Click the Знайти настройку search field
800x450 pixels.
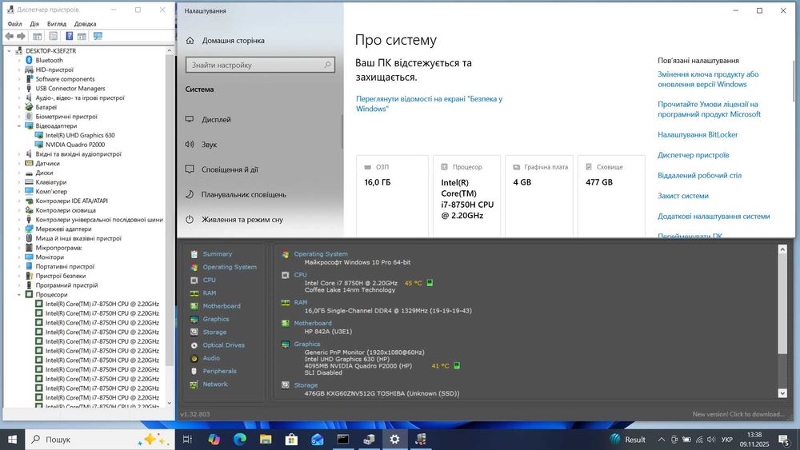(260, 66)
